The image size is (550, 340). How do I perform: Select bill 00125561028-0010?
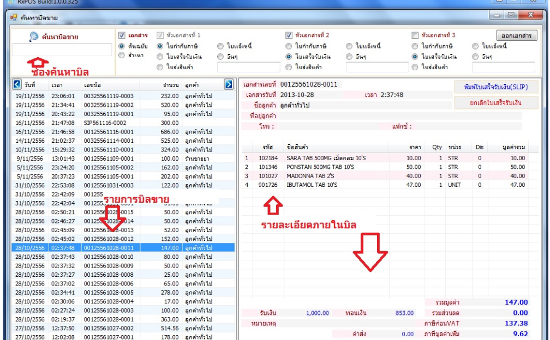pos(123,257)
